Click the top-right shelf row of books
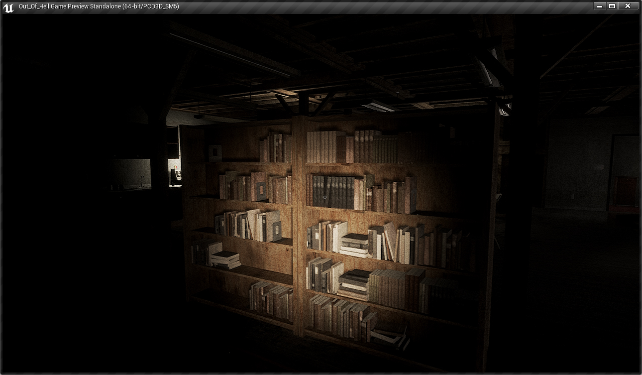642x375 pixels. click(358, 147)
